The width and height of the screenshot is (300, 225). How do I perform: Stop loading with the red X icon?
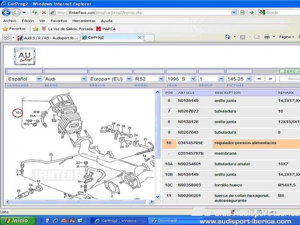click(44, 13)
